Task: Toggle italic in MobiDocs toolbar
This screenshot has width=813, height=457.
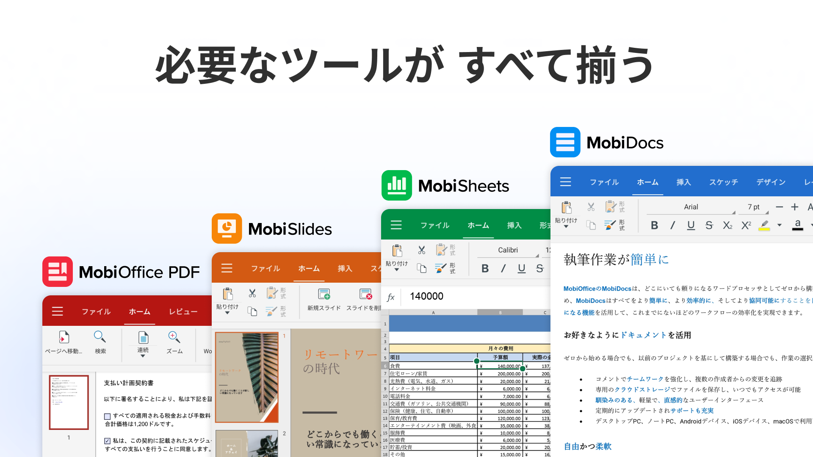Action: click(x=672, y=225)
